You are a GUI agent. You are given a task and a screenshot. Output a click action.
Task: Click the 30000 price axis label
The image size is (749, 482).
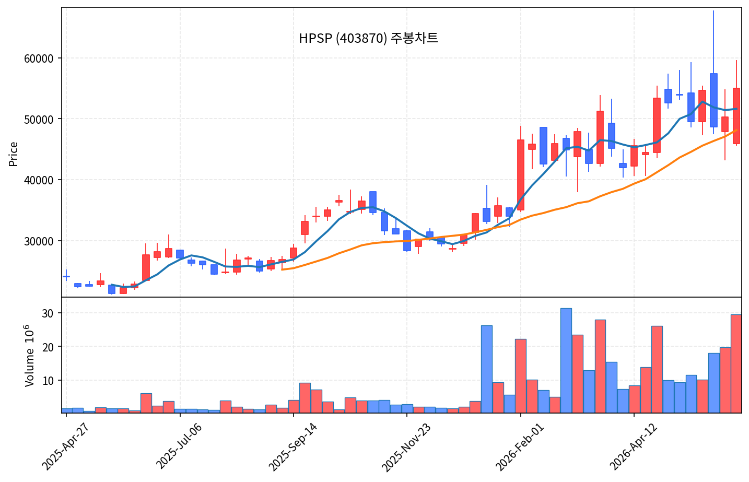39,241
